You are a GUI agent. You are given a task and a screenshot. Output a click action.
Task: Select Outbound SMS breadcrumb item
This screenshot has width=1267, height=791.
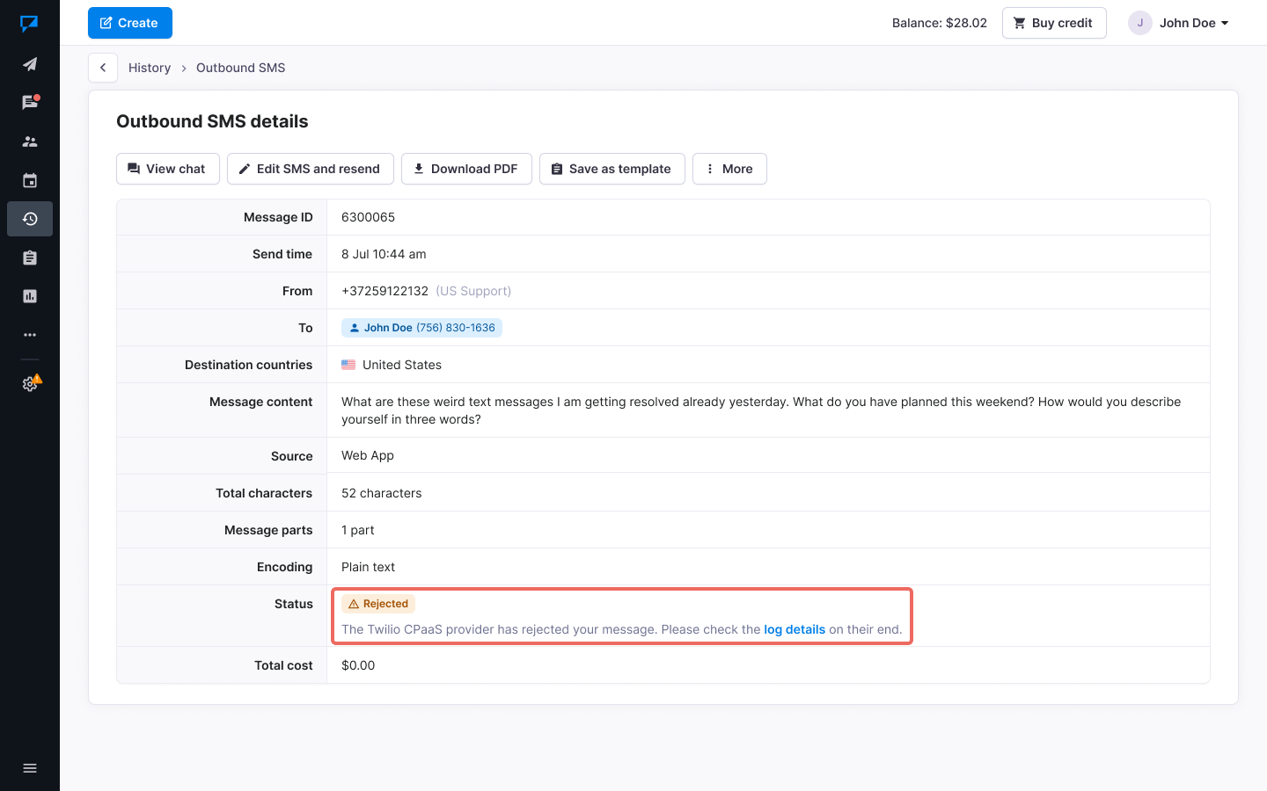click(240, 68)
